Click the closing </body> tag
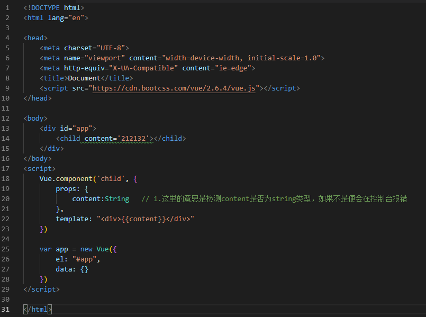This screenshot has height=317, width=426. [x=38, y=159]
